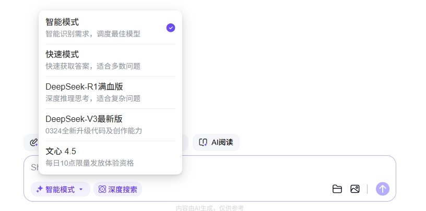Click the send arrow button
This screenshot has height=211, width=426.
(x=383, y=189)
